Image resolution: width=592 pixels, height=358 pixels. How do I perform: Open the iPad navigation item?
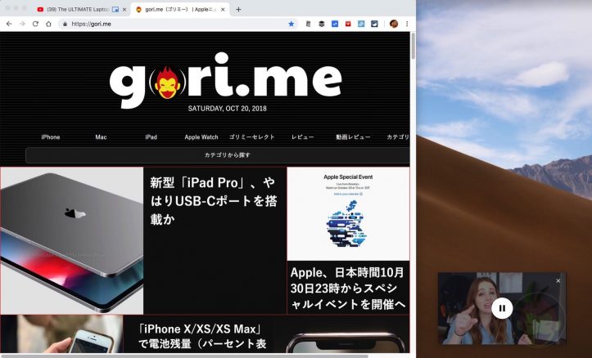(151, 137)
